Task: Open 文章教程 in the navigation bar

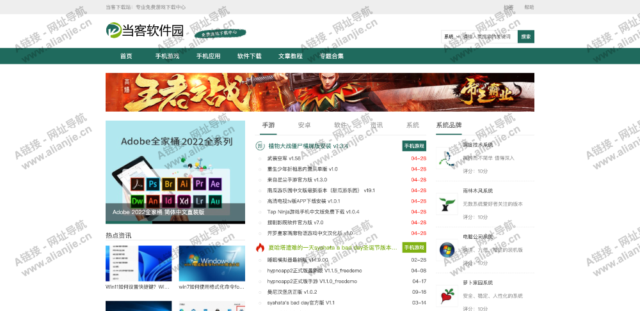Action: click(291, 56)
